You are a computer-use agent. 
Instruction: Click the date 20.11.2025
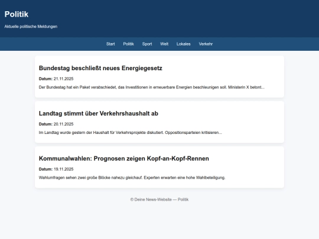click(63, 124)
